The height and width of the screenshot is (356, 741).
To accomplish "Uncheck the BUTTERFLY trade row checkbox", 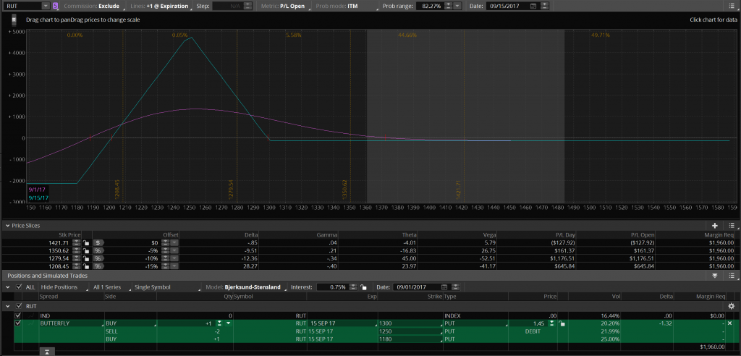I will click(x=19, y=323).
